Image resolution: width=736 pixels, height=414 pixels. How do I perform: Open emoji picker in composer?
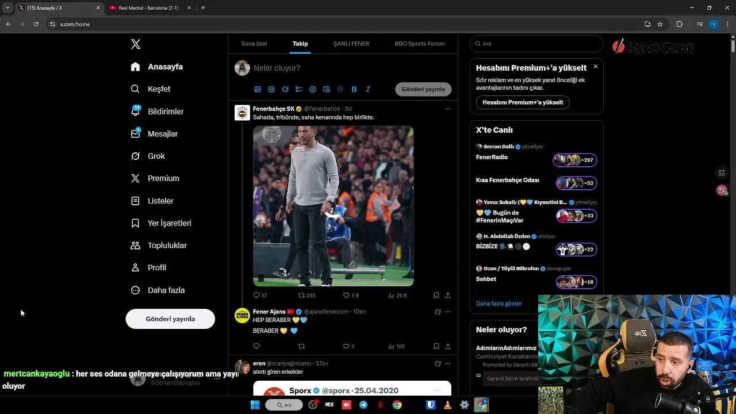313,89
